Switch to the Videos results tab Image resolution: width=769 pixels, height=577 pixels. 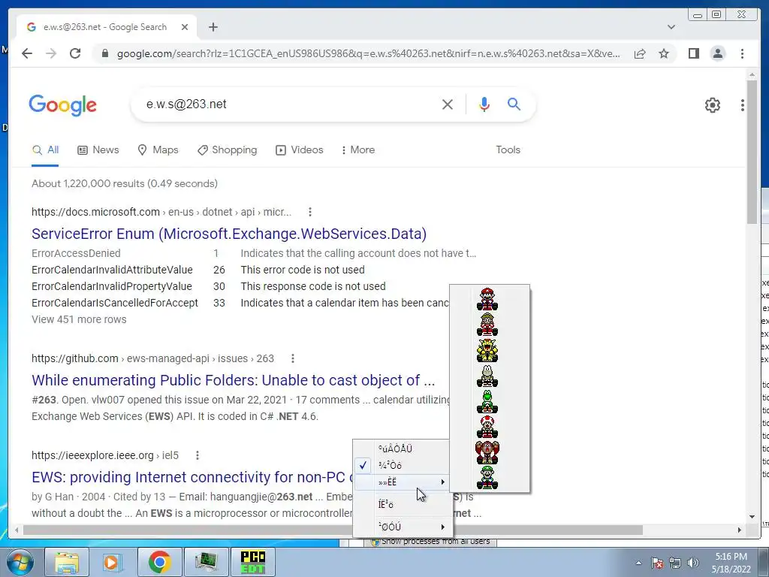[299, 150]
